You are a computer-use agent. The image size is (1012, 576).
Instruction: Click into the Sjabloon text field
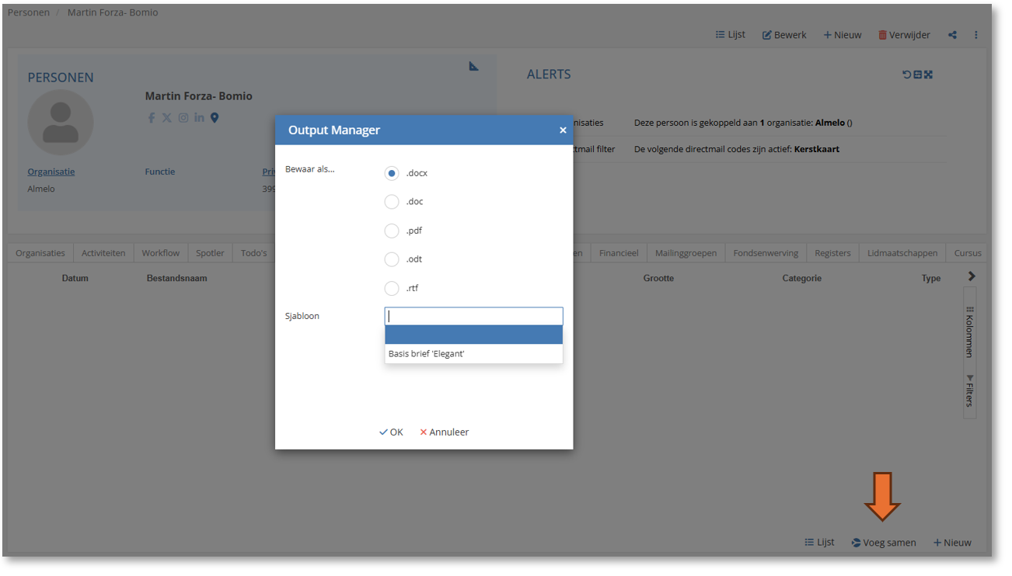point(473,316)
